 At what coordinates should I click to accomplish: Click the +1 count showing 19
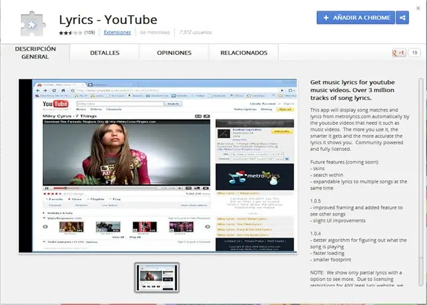414,53
